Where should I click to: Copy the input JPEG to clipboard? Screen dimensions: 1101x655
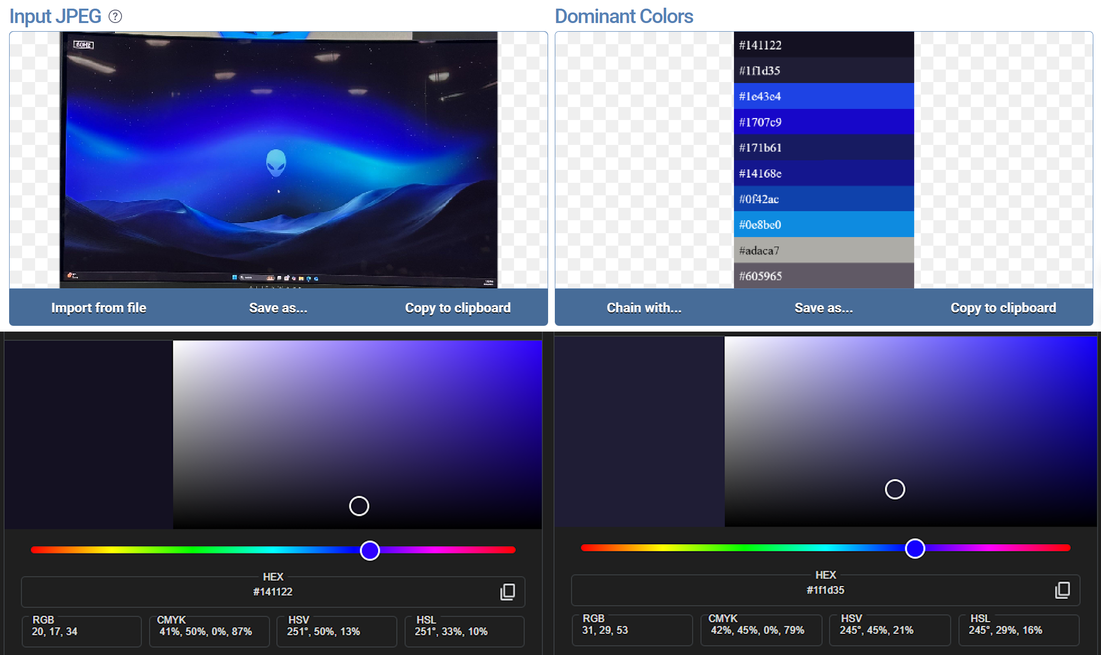pos(458,308)
